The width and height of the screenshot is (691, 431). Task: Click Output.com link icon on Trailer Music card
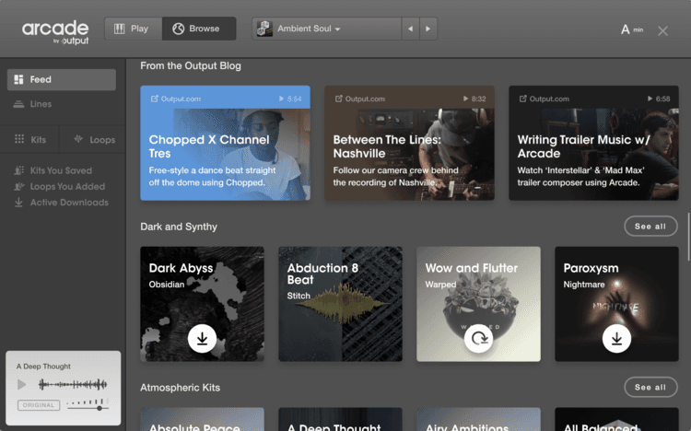click(x=522, y=99)
